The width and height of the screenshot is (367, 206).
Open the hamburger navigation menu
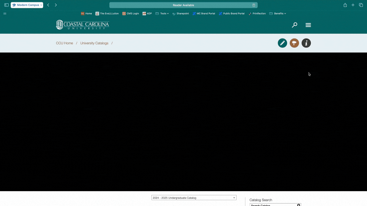click(x=308, y=25)
